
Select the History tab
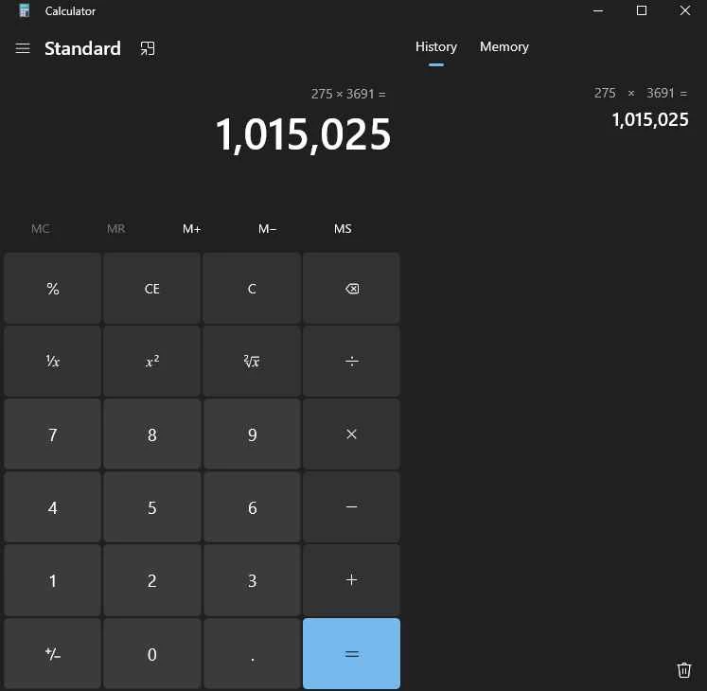point(435,47)
